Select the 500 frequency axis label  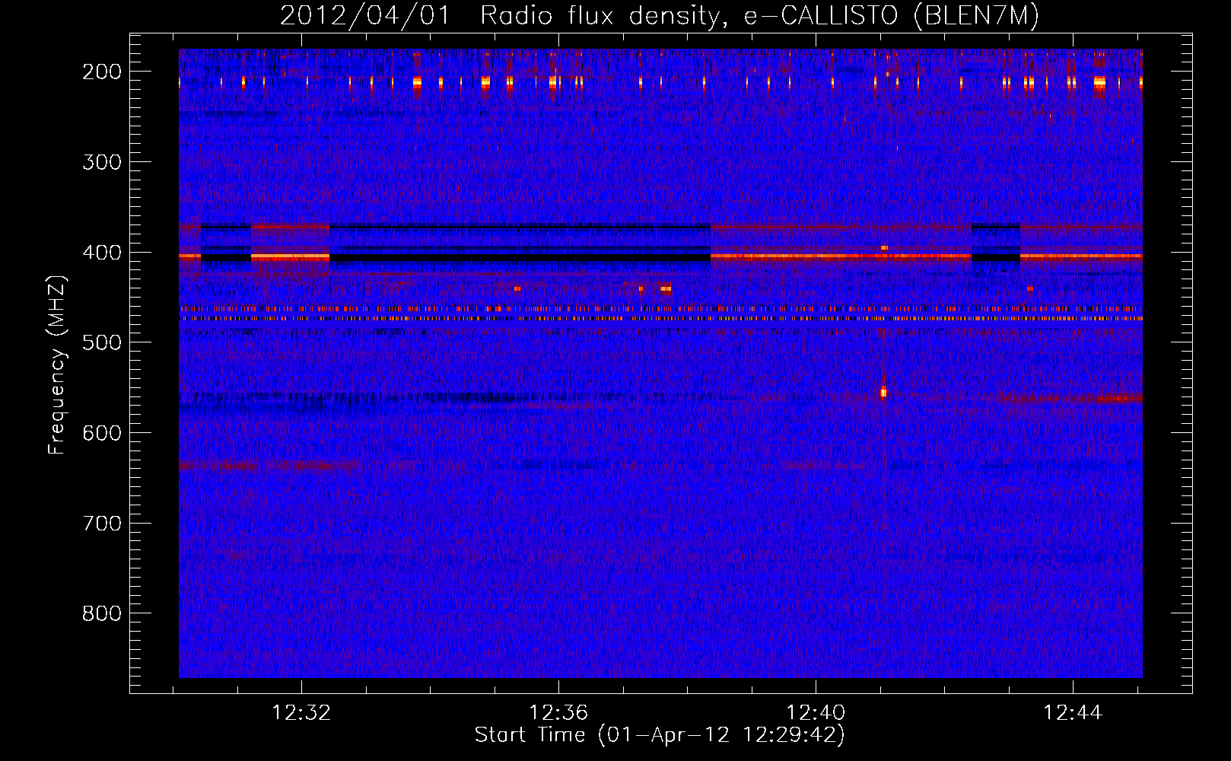coord(102,342)
